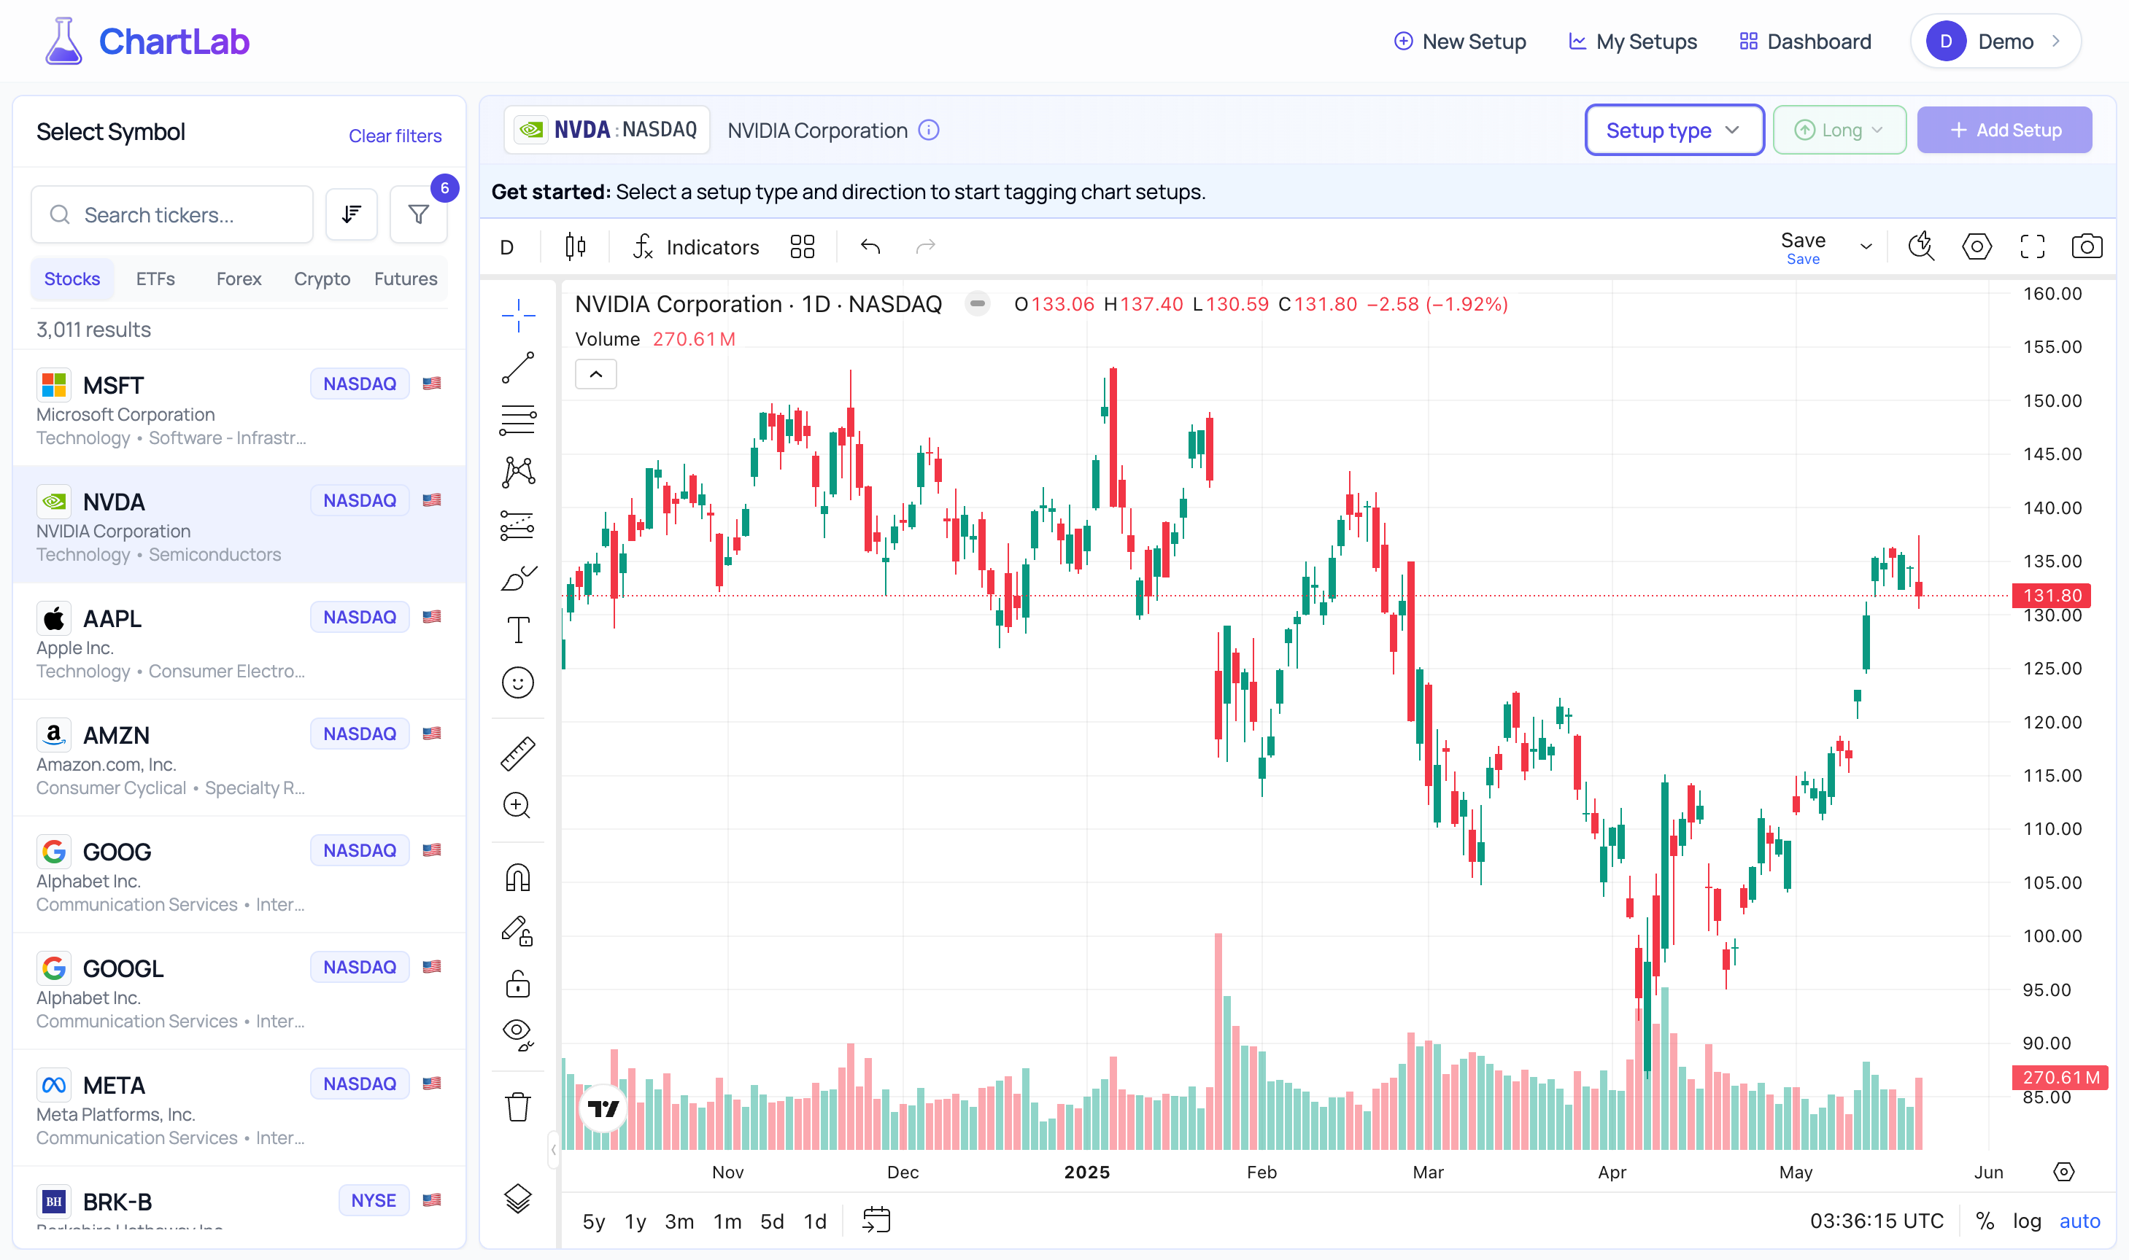Viewport: 2129px width, 1260px height.
Task: Open the Indicators menu
Action: 697,247
